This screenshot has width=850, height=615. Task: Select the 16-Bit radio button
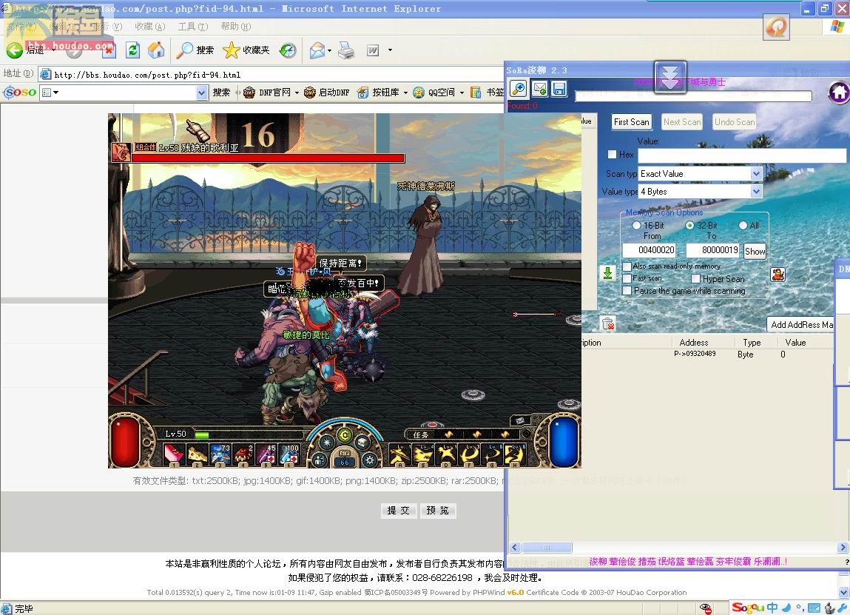pyautogui.click(x=636, y=226)
